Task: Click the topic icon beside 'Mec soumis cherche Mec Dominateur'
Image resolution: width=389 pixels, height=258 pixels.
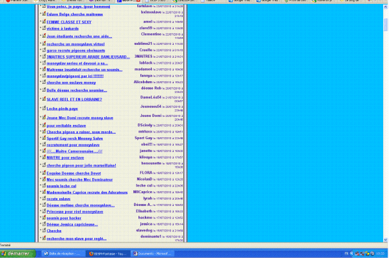Action: click(x=44, y=179)
